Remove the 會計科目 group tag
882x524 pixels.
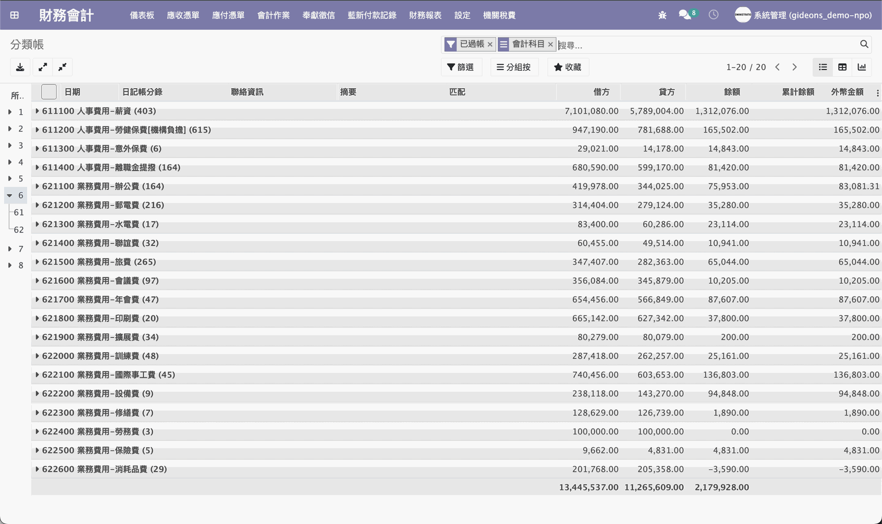(x=550, y=45)
